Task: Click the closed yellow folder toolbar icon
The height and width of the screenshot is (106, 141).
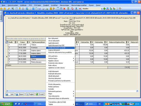Action: 5,9
